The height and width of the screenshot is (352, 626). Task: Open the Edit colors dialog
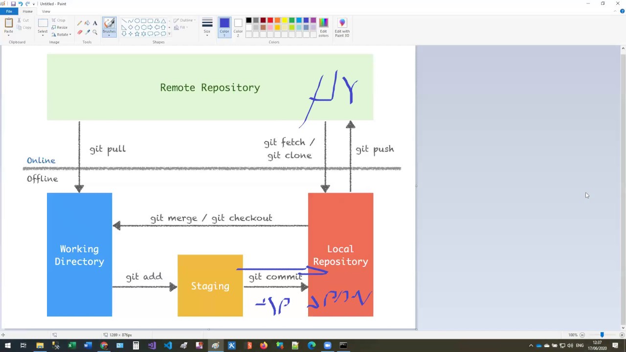(323, 27)
